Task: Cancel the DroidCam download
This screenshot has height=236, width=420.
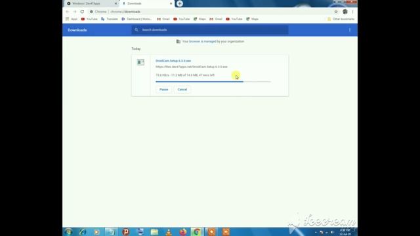Action: coord(182,89)
